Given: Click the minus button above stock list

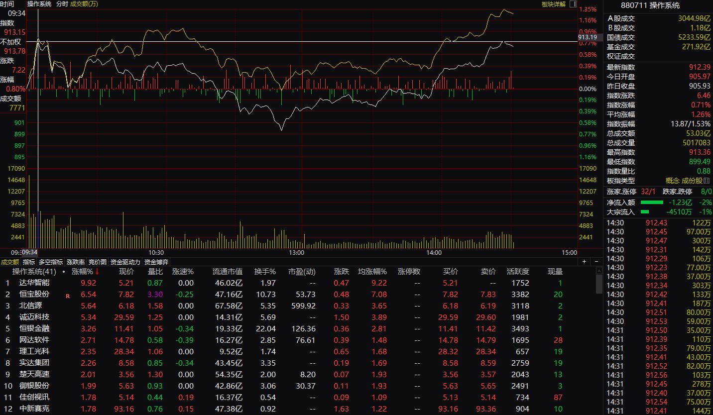Looking at the screenshot, I should 596,262.
